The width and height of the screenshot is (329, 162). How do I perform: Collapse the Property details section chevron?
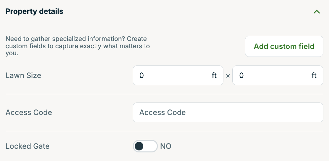click(x=317, y=12)
